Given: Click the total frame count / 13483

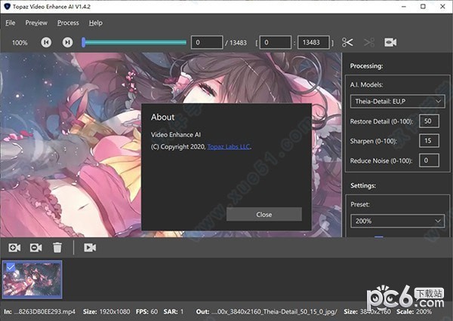Looking at the screenshot, I should click(236, 43).
